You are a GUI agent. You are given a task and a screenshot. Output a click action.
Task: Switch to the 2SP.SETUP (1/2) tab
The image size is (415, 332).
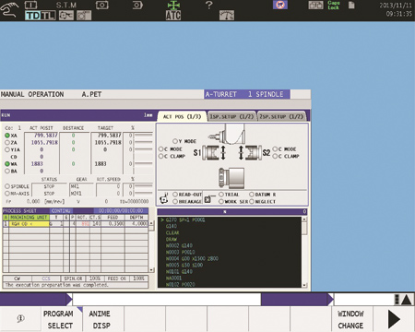[x=281, y=116]
